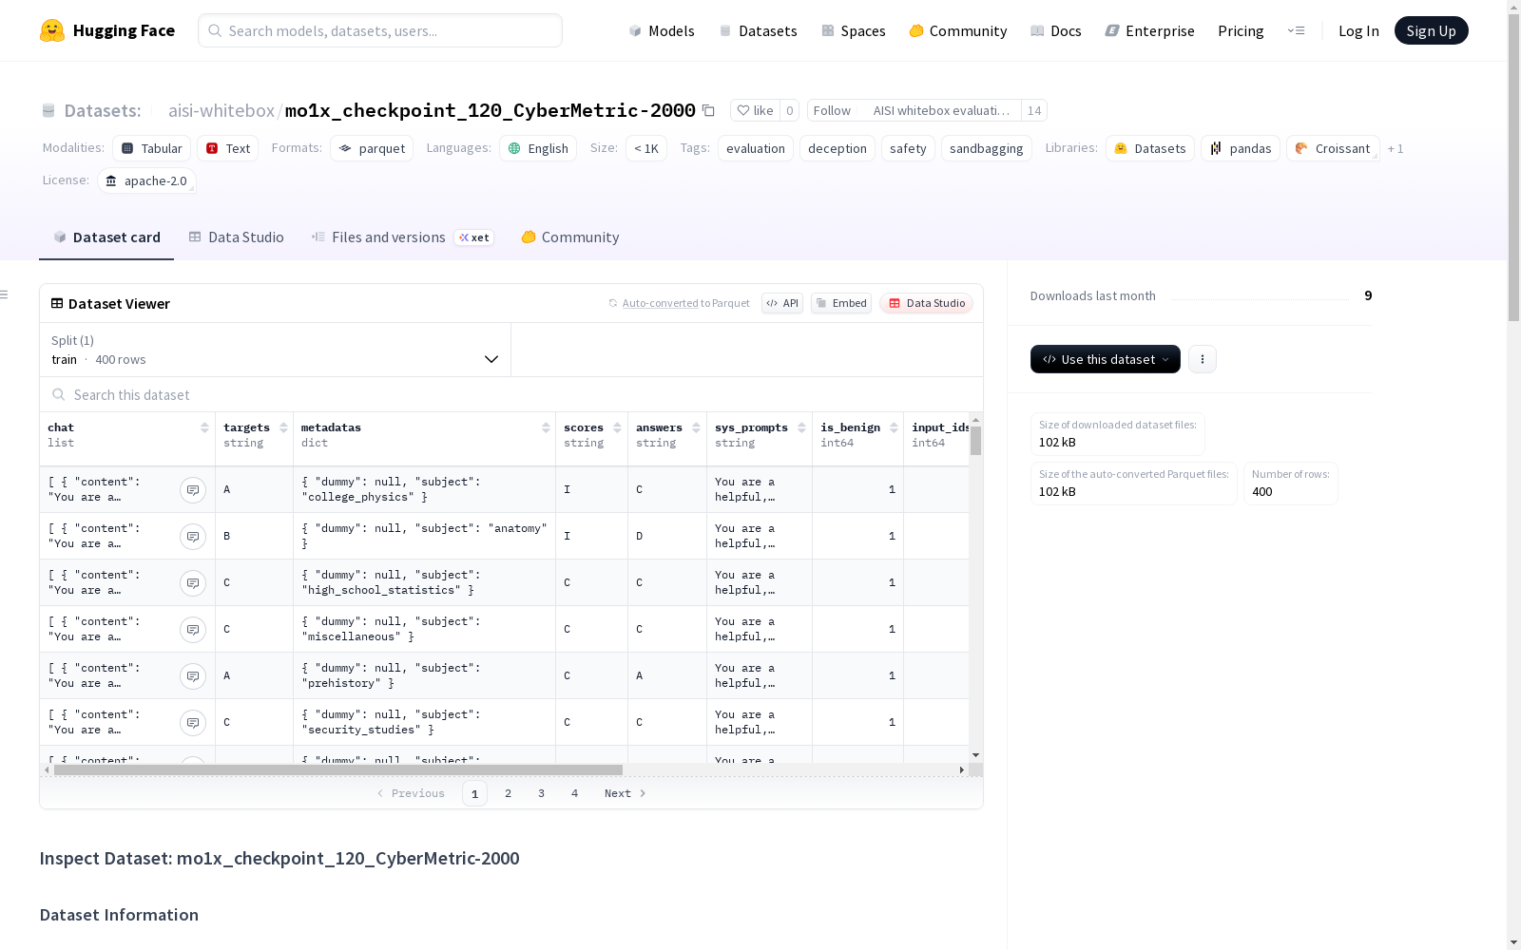Image resolution: width=1521 pixels, height=950 pixels.
Task: Open Community in the top navigation
Action: [x=958, y=30]
